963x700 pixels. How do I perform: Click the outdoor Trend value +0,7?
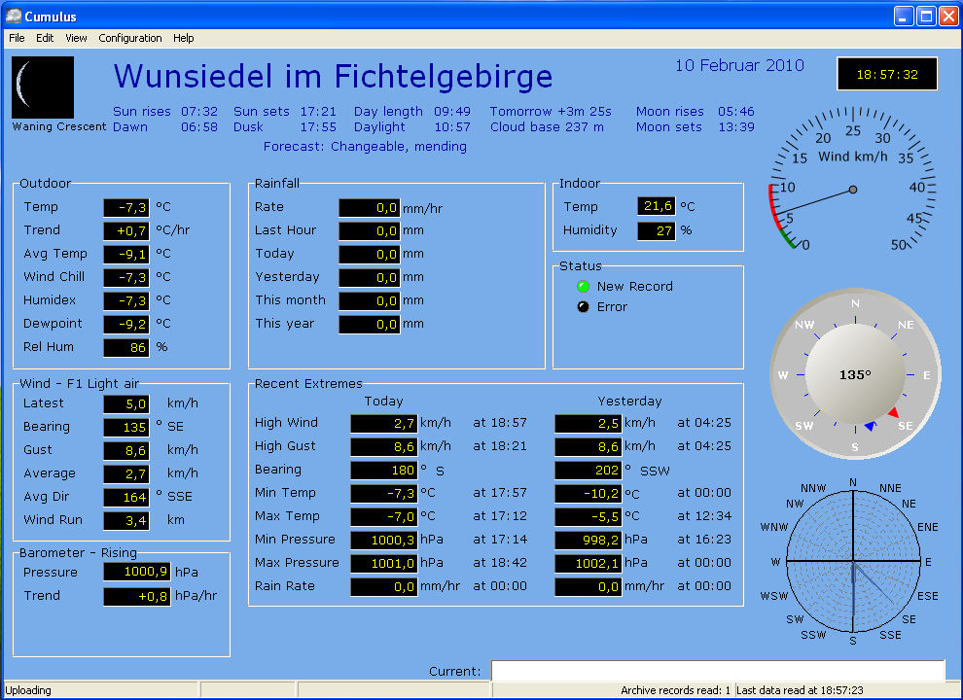coord(125,230)
